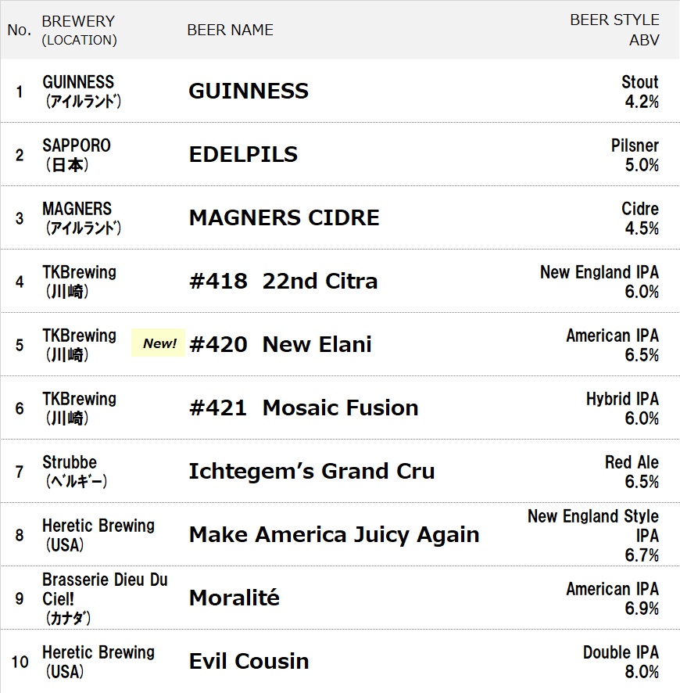The height and width of the screenshot is (693, 680).
Task: Open Ichtegem's Grand Cru entry
Action: tap(311, 471)
